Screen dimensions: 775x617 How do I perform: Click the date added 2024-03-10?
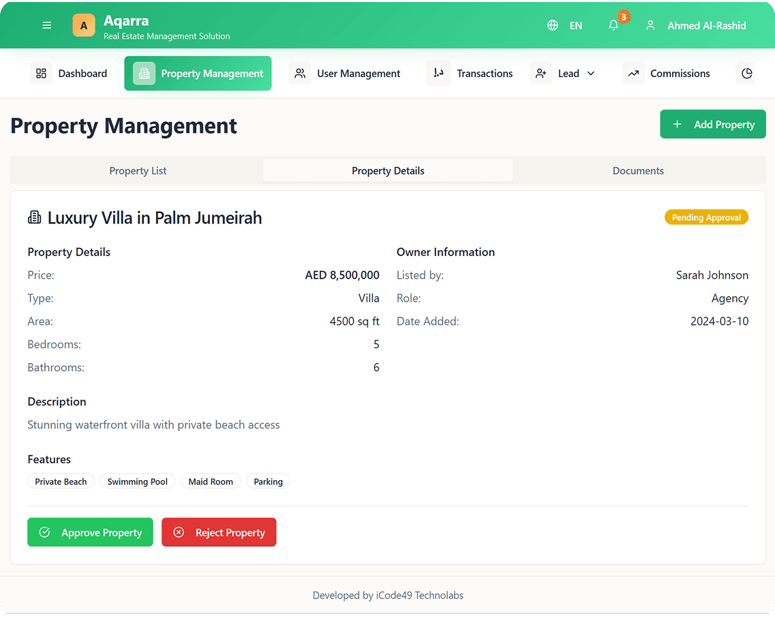[x=719, y=321]
